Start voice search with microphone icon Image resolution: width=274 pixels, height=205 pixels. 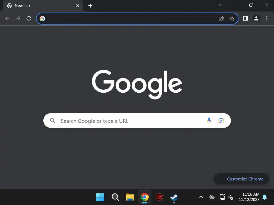209,120
